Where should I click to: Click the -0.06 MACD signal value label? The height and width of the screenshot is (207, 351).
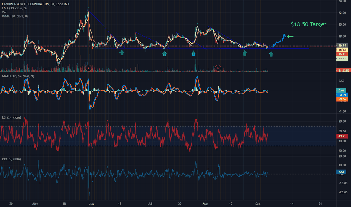(342, 99)
